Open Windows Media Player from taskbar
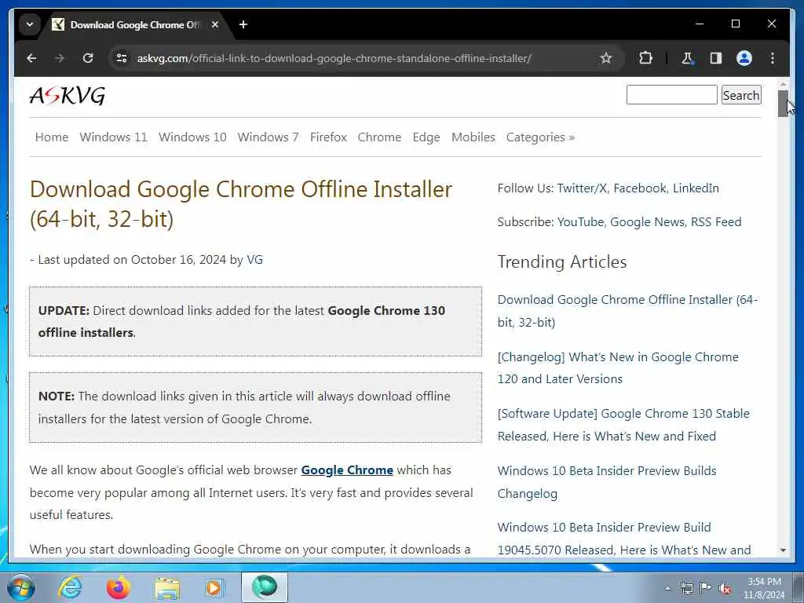Viewport: 804px width, 603px height. click(x=215, y=587)
